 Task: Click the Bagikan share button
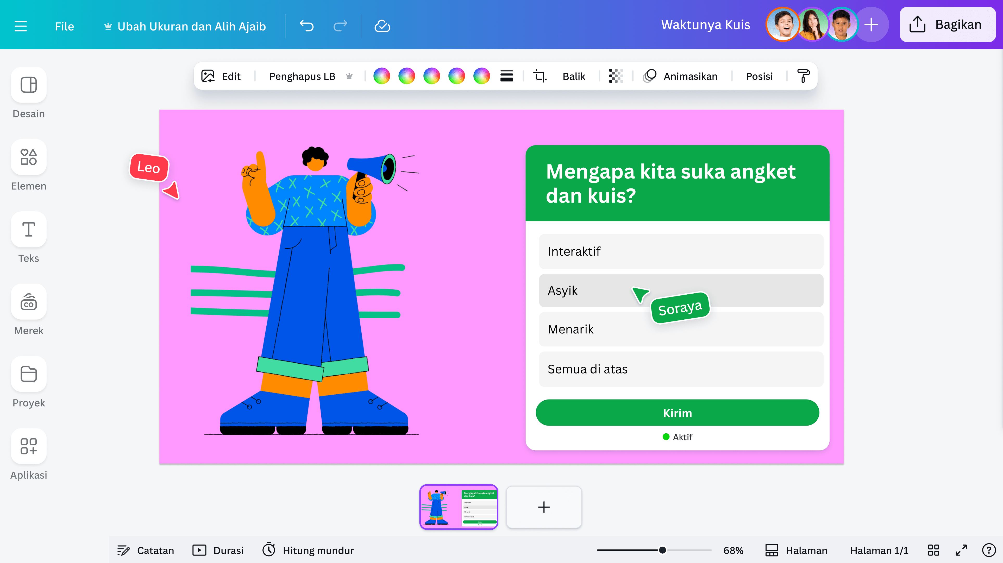tap(947, 24)
